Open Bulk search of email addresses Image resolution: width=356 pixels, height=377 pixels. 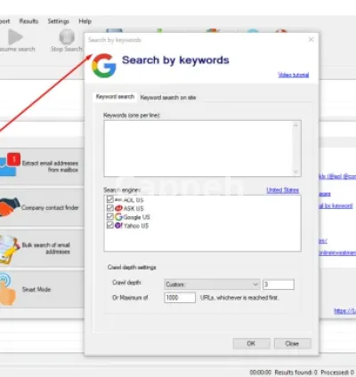(x=42, y=248)
